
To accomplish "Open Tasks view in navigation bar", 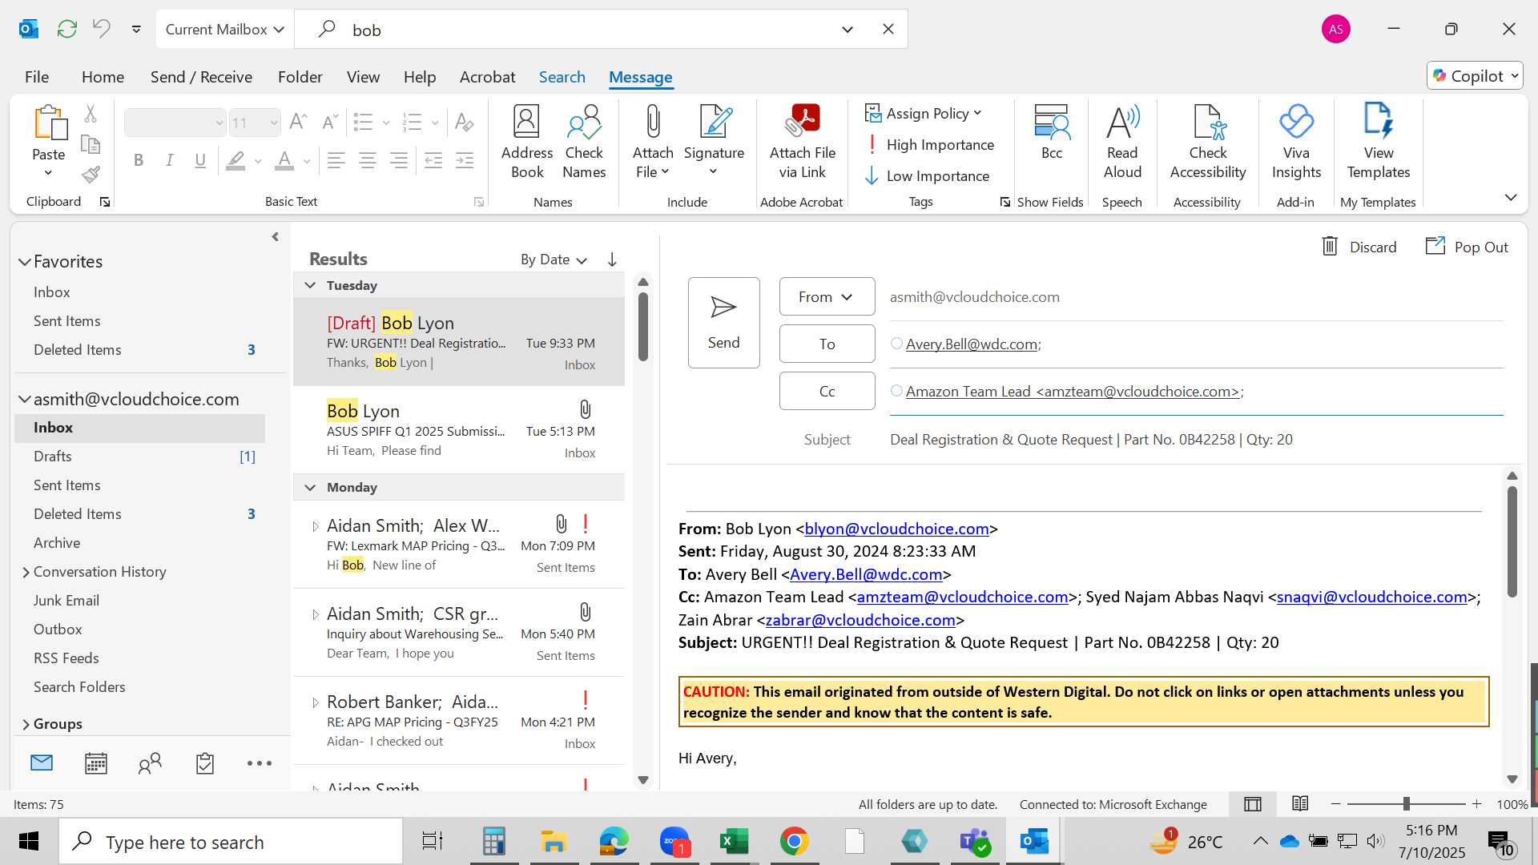I will pos(205,763).
